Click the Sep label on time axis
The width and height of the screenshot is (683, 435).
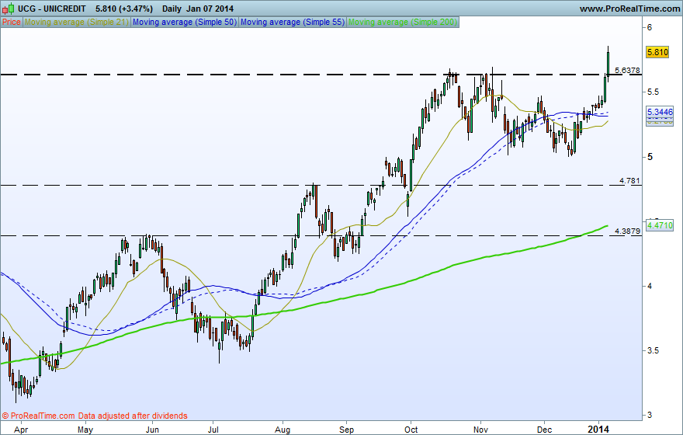pos(347,430)
